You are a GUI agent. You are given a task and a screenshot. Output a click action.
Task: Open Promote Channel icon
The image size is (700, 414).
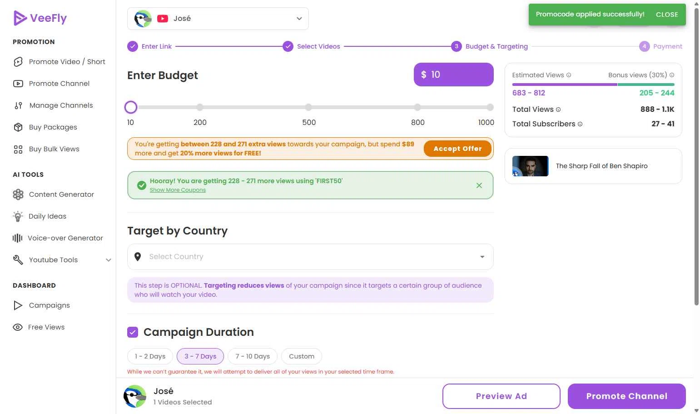coord(18,84)
